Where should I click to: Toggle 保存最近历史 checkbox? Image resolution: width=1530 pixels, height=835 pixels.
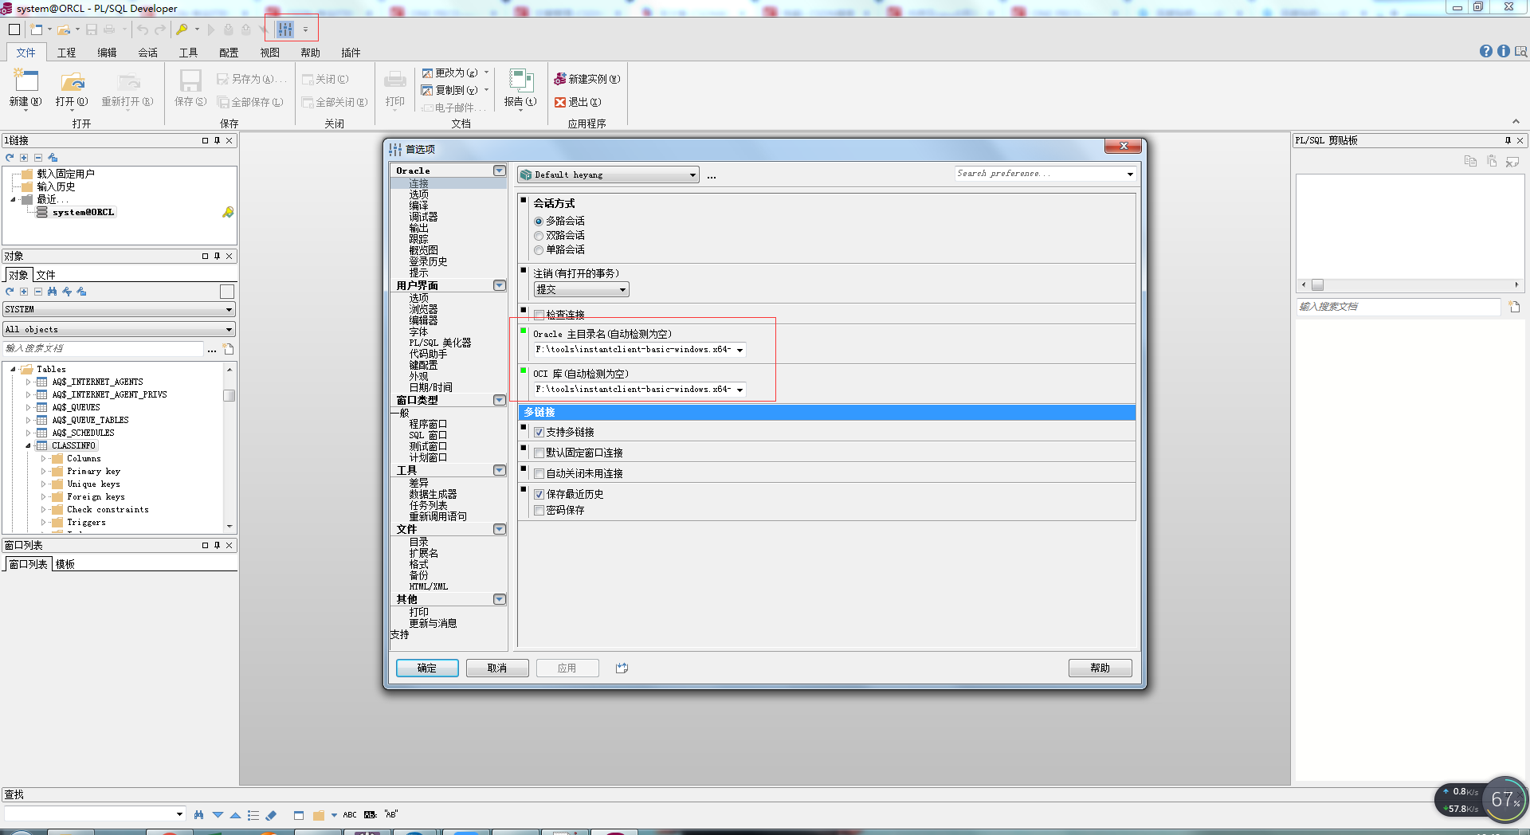point(539,494)
